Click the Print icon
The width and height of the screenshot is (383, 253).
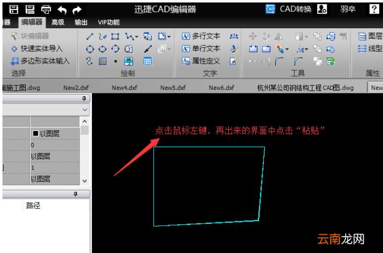tap(46, 9)
